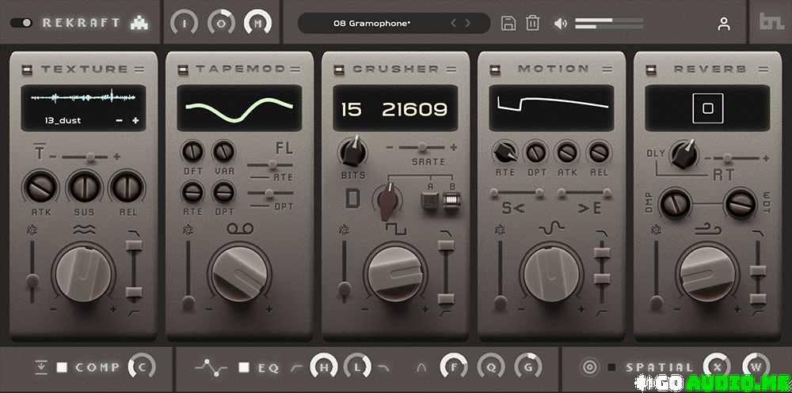Click the Reverb DMP knob
This screenshot has width=792, height=393.
coord(674,203)
